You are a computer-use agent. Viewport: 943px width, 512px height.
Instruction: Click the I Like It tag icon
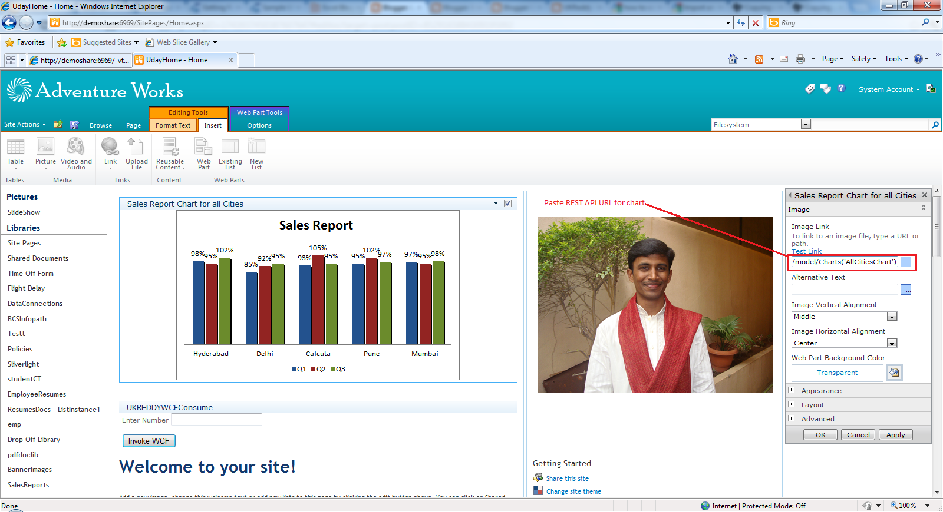coord(810,88)
